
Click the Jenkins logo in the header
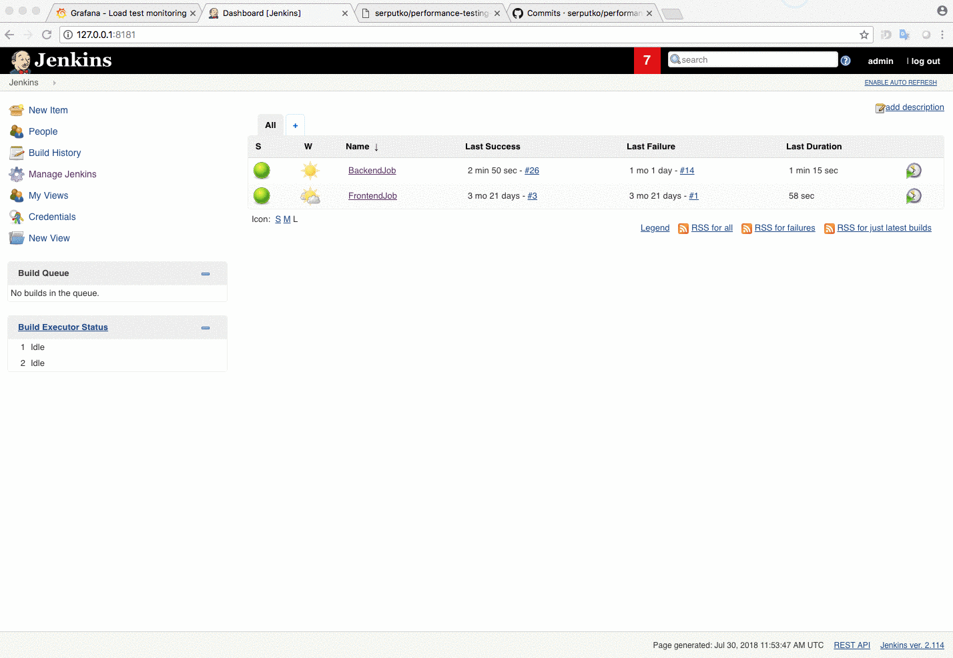[x=61, y=61]
